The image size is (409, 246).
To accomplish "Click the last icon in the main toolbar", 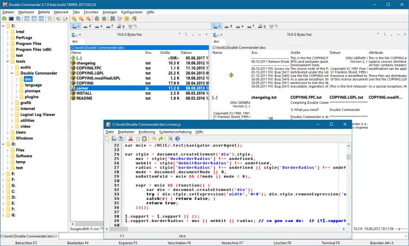I will coord(134,19).
